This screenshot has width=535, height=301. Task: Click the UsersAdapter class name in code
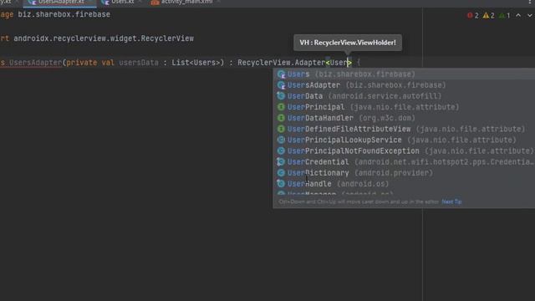35,63
